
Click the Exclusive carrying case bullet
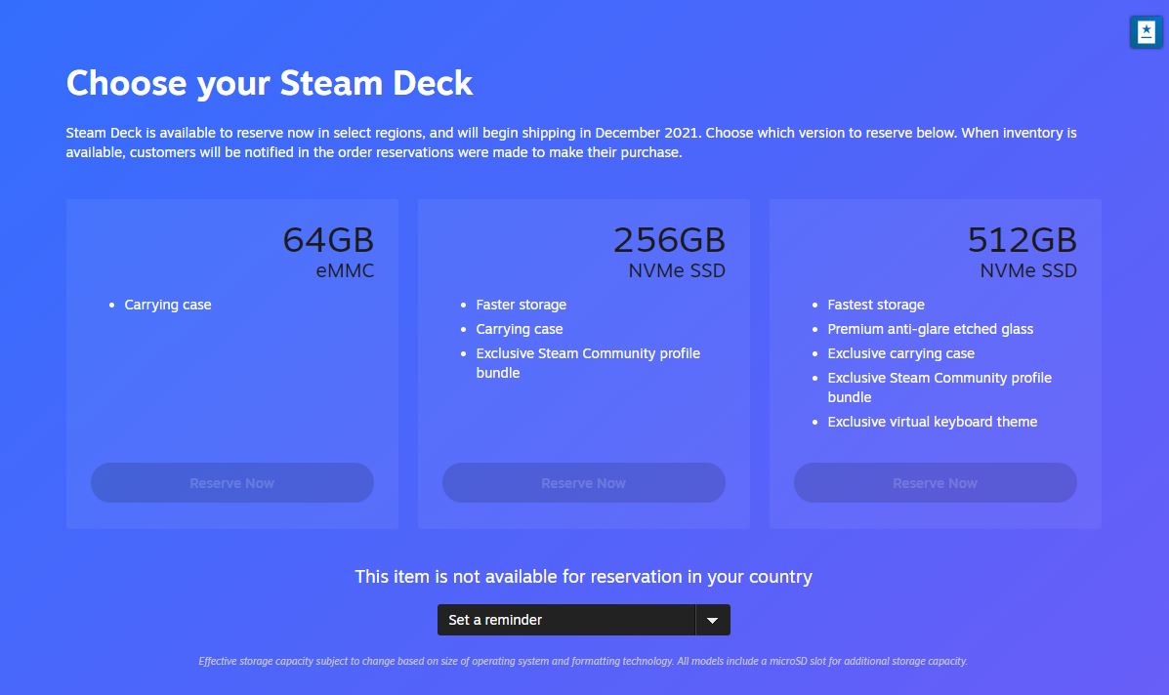tap(900, 353)
